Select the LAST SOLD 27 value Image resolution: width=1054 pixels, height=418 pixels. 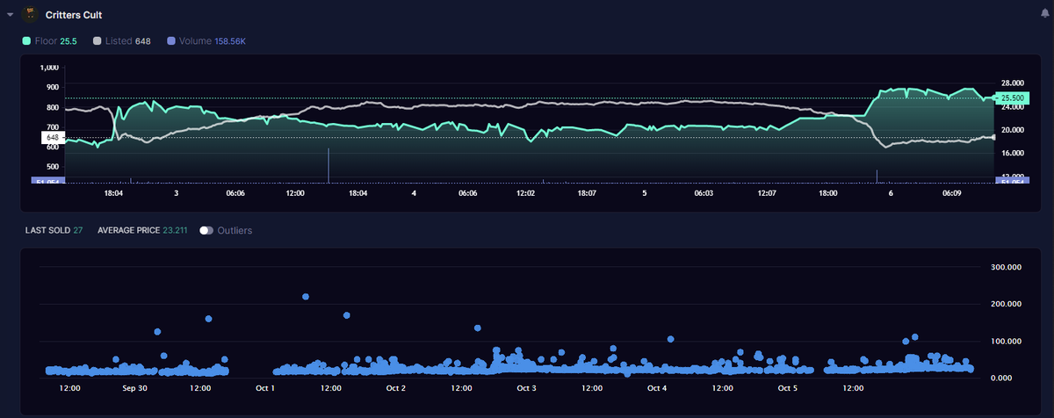tap(54, 230)
